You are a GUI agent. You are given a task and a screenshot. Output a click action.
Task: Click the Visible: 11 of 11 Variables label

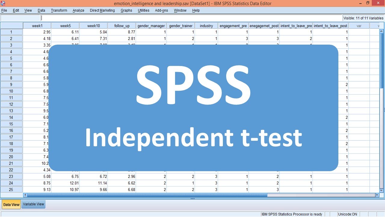pyautogui.click(x=363, y=18)
